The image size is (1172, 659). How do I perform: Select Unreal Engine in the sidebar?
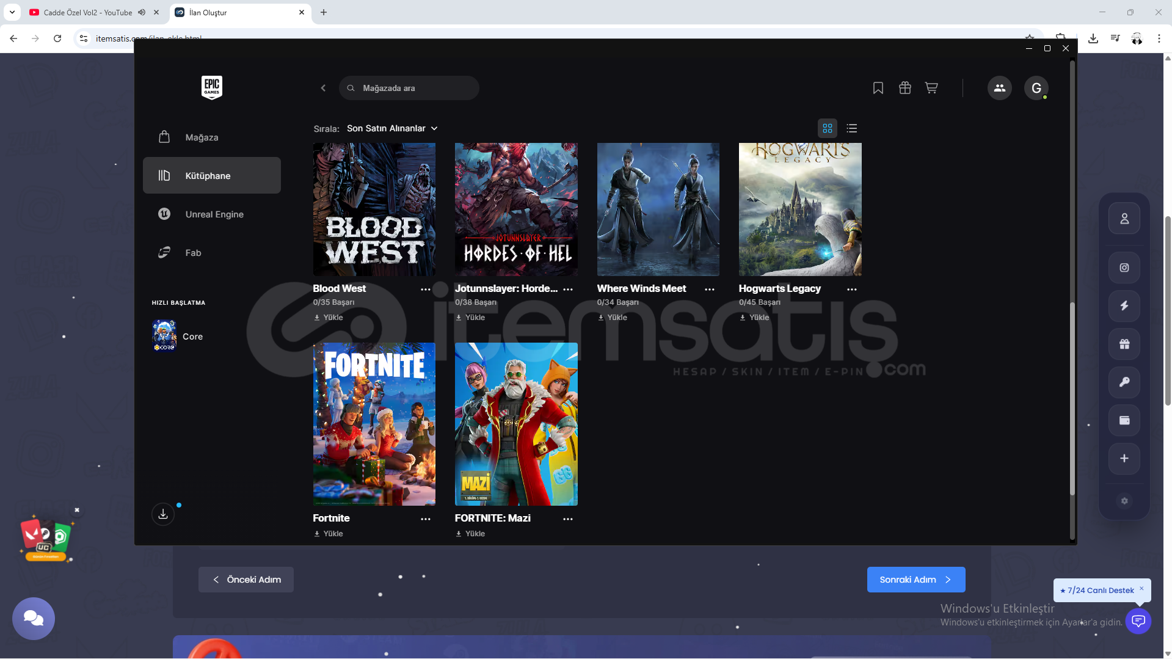[x=214, y=214]
